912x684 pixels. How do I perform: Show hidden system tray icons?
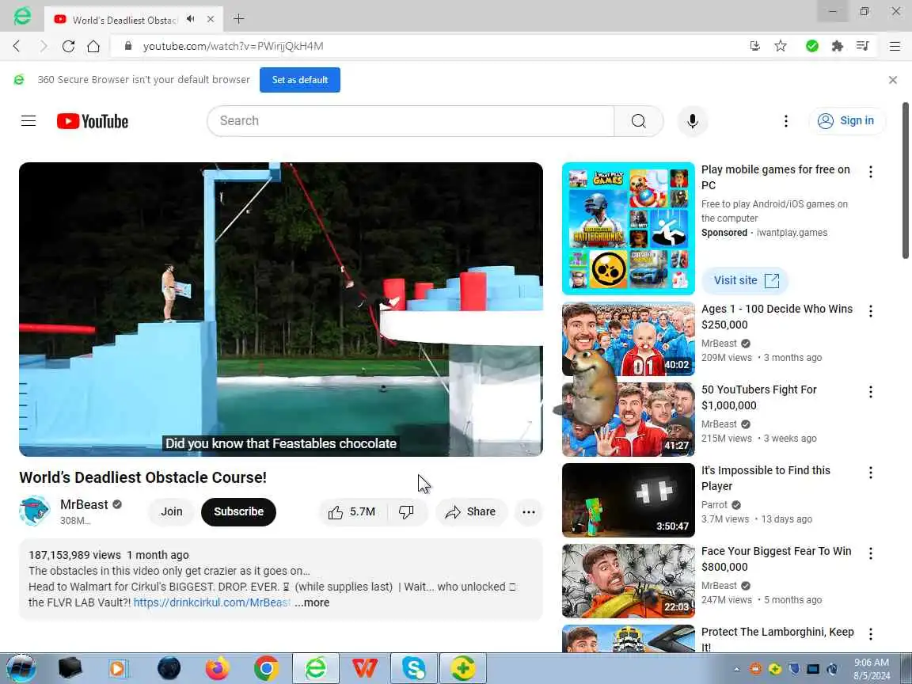point(737,670)
